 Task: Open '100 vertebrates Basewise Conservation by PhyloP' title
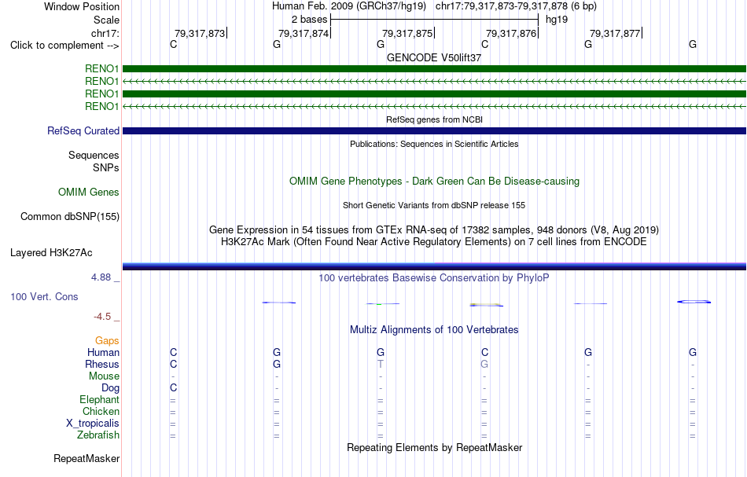click(x=434, y=277)
